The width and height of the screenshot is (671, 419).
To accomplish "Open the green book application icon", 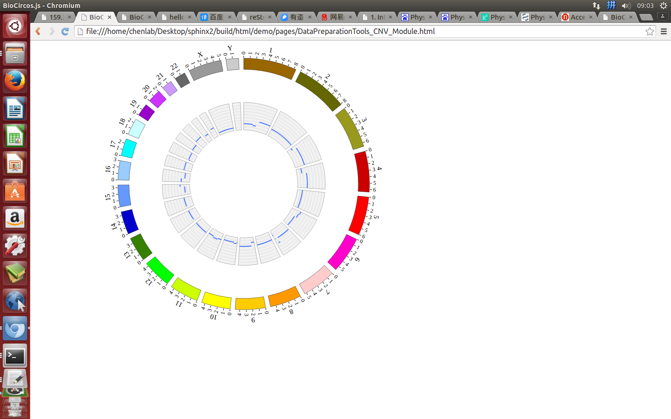I will coord(15,273).
